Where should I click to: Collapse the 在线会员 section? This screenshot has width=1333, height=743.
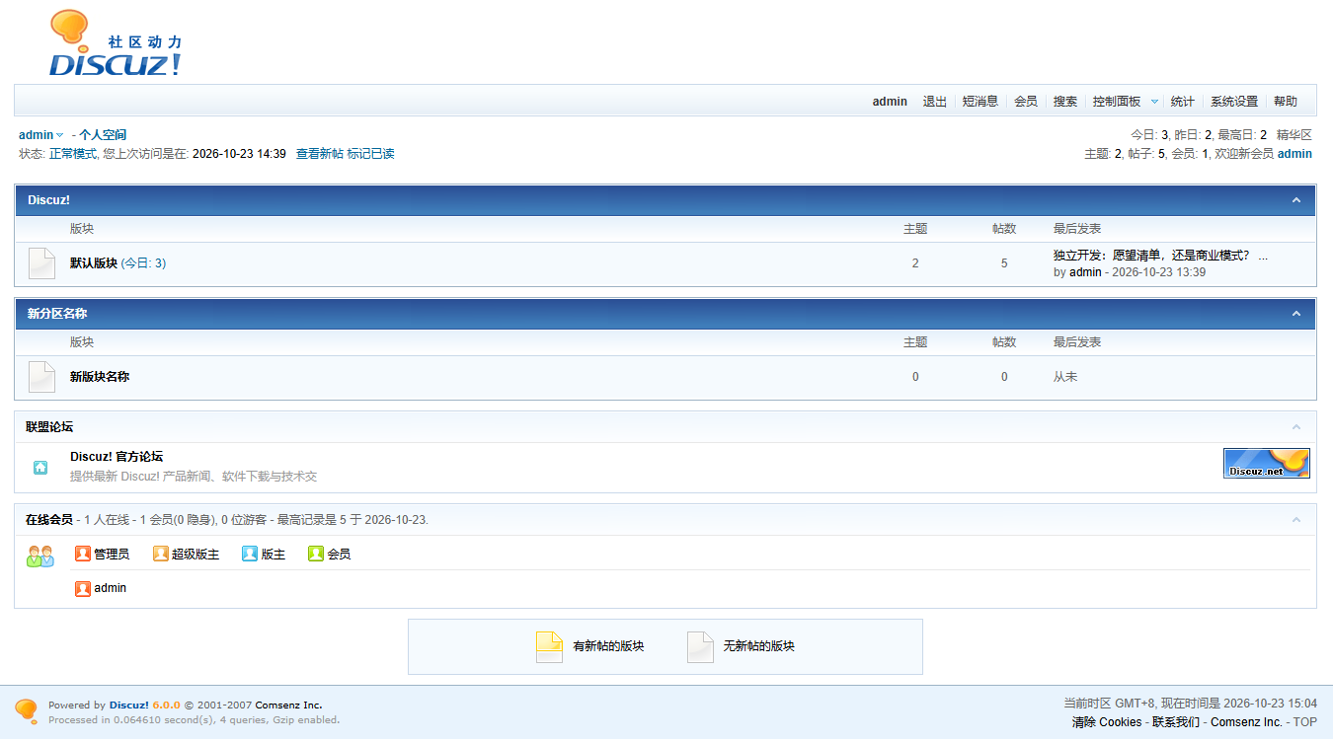[x=1296, y=520]
